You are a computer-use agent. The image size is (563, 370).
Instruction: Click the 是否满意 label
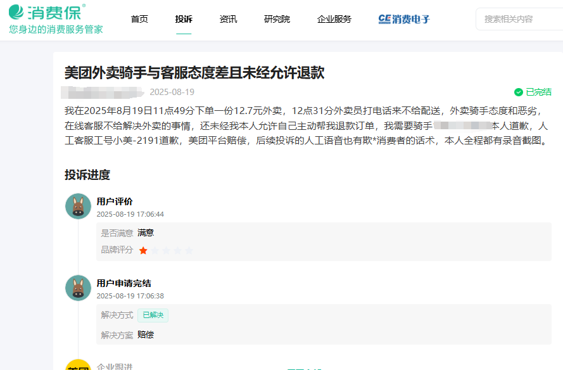tap(117, 233)
